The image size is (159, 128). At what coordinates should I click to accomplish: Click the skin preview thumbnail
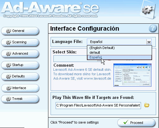132,75
